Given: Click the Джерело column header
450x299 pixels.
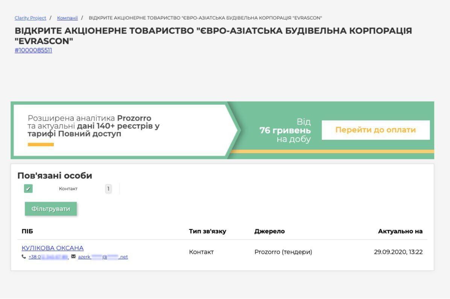Looking at the screenshot, I should click(x=269, y=231).
